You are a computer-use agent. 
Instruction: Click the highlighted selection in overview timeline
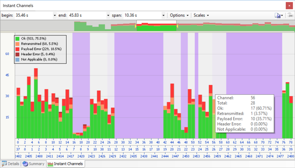pos(156,26)
